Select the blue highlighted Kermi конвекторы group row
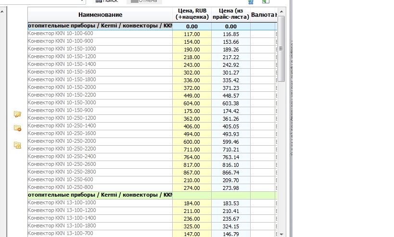The height and width of the screenshot is (237, 394). (153, 26)
